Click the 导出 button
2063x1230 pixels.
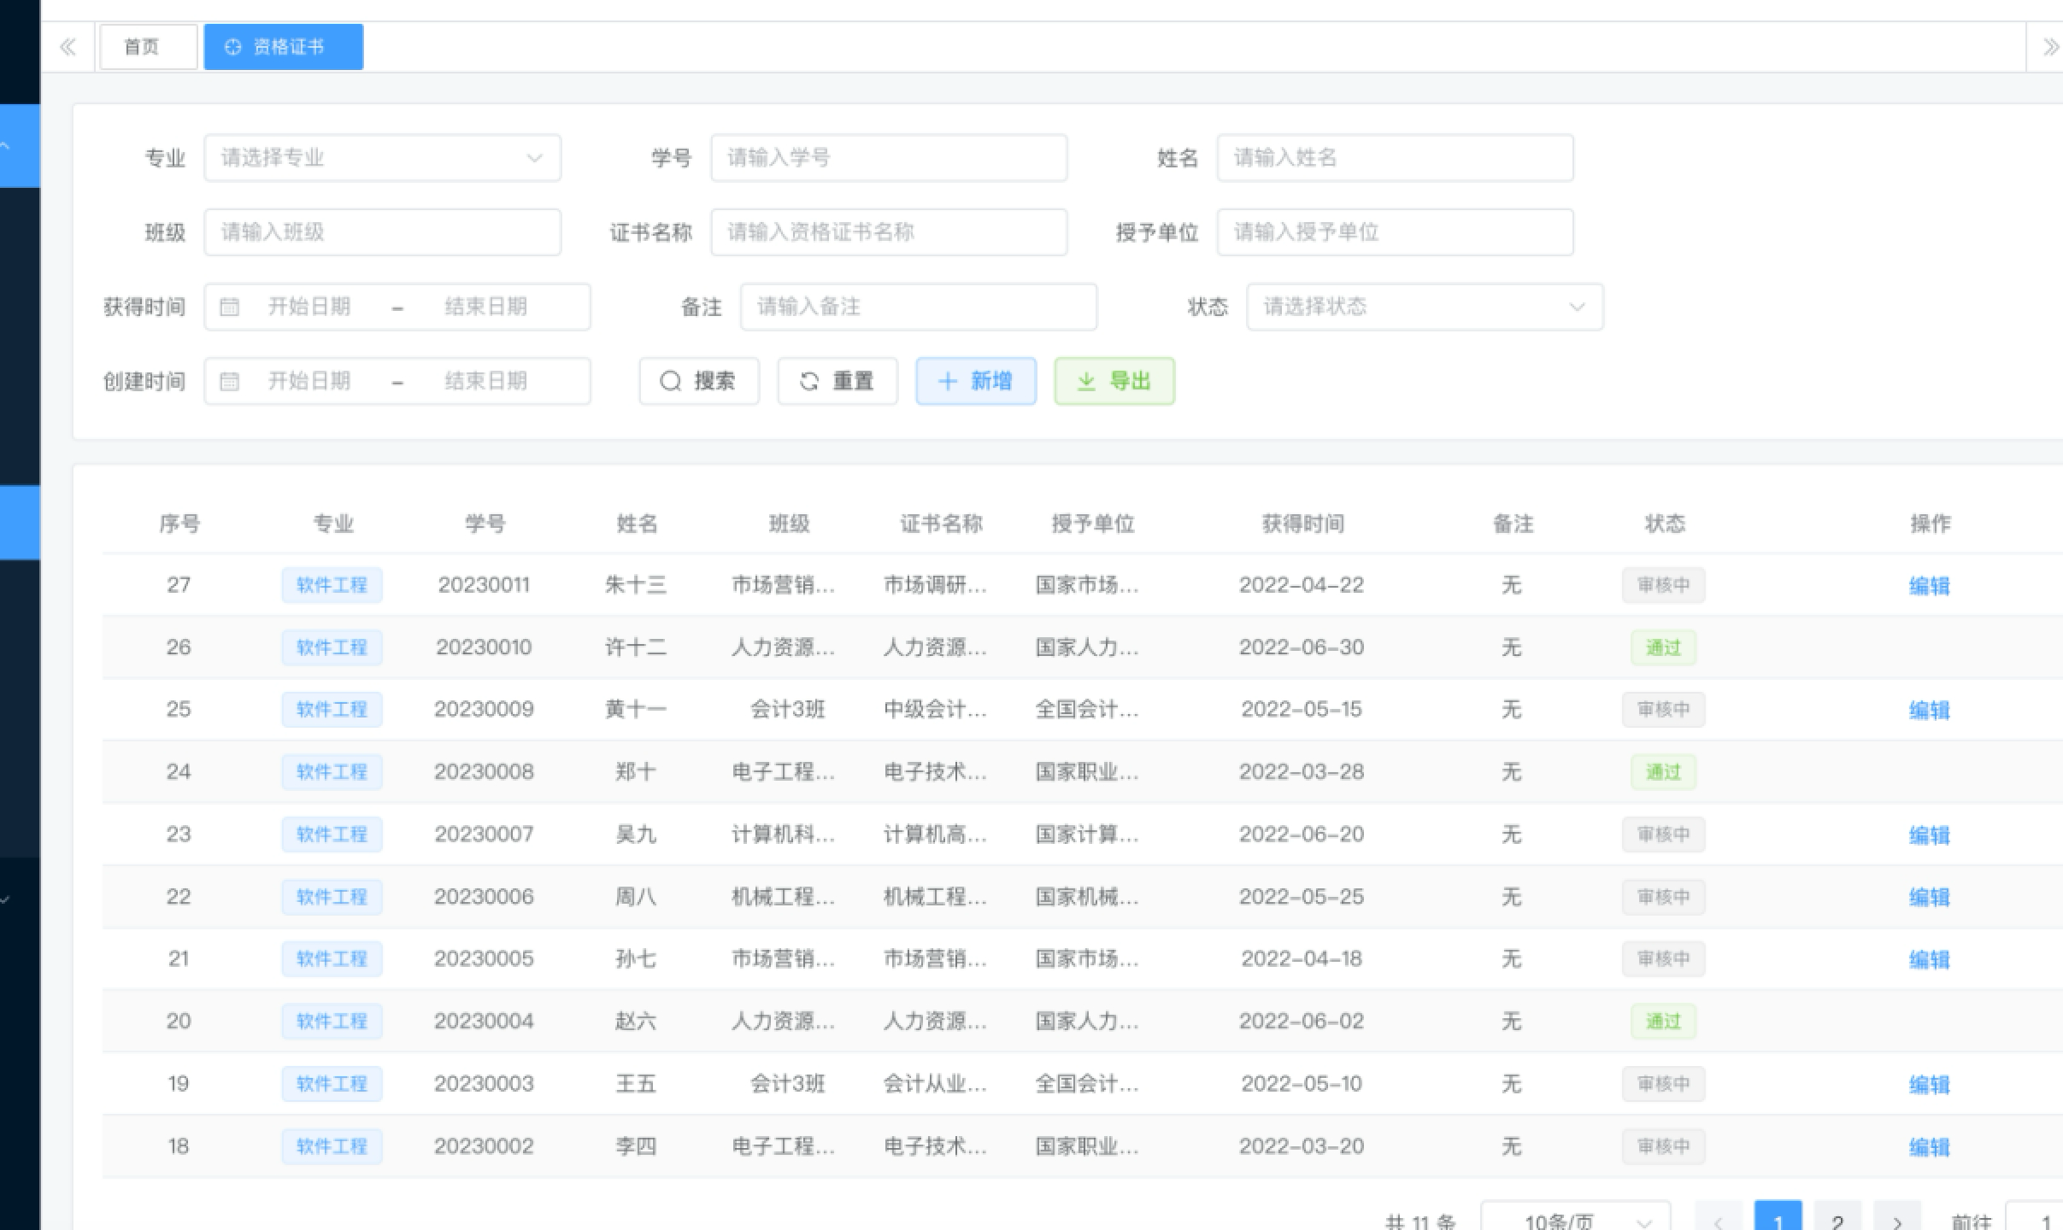point(1114,381)
